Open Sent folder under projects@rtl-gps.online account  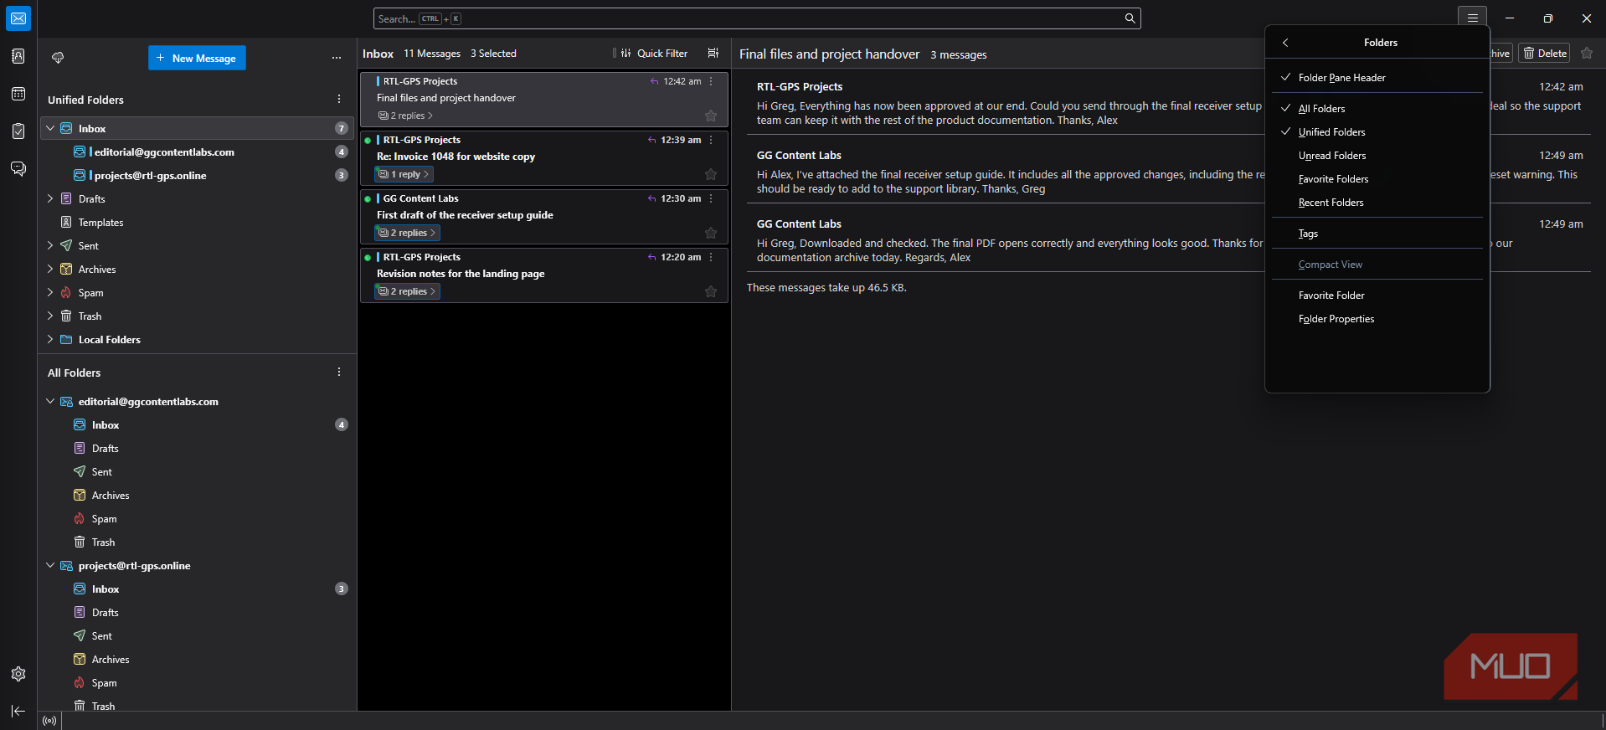coord(198,635)
